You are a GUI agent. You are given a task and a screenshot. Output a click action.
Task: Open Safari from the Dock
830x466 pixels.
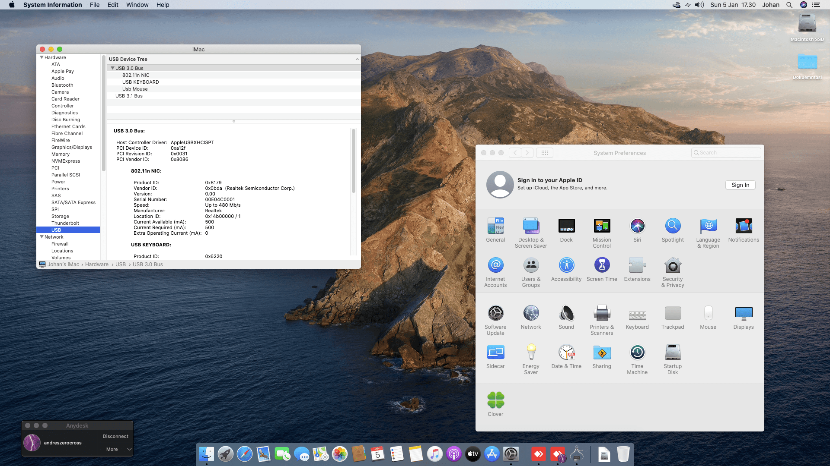tap(245, 454)
